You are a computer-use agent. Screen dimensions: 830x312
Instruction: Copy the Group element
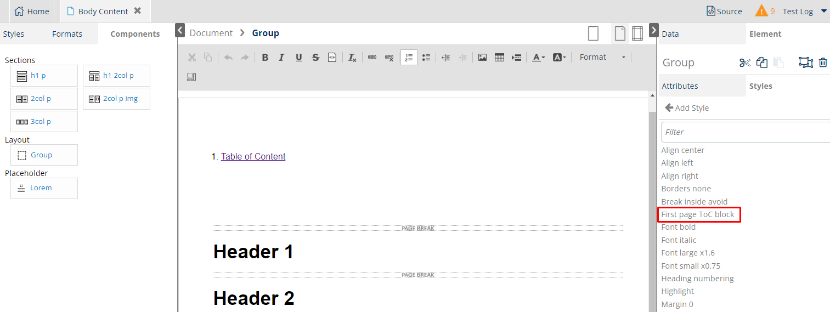coord(761,63)
